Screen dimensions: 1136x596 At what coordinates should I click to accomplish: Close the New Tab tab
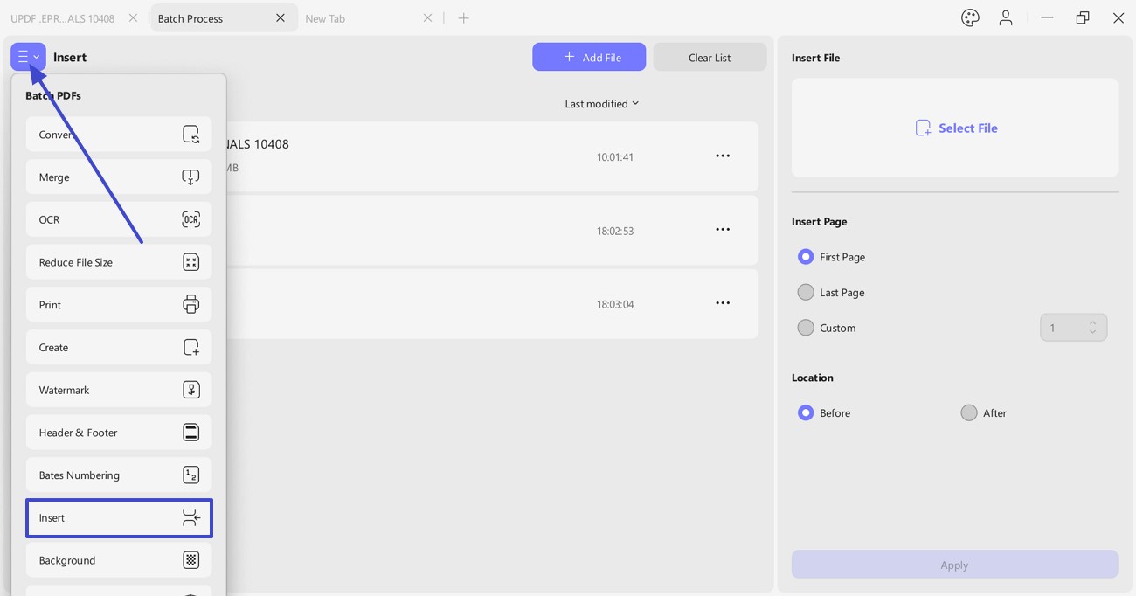point(427,17)
